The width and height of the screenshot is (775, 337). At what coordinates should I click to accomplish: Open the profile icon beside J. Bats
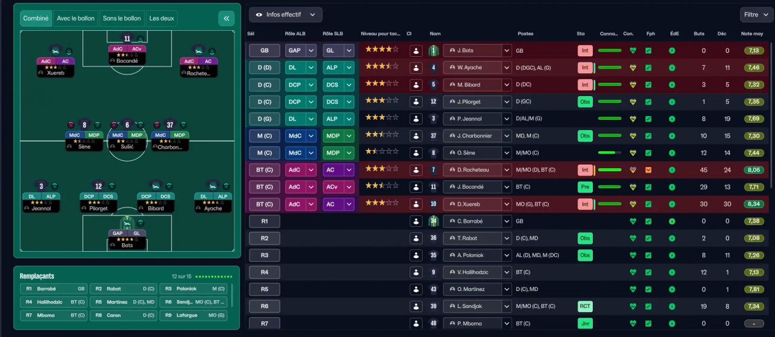pyautogui.click(x=416, y=51)
